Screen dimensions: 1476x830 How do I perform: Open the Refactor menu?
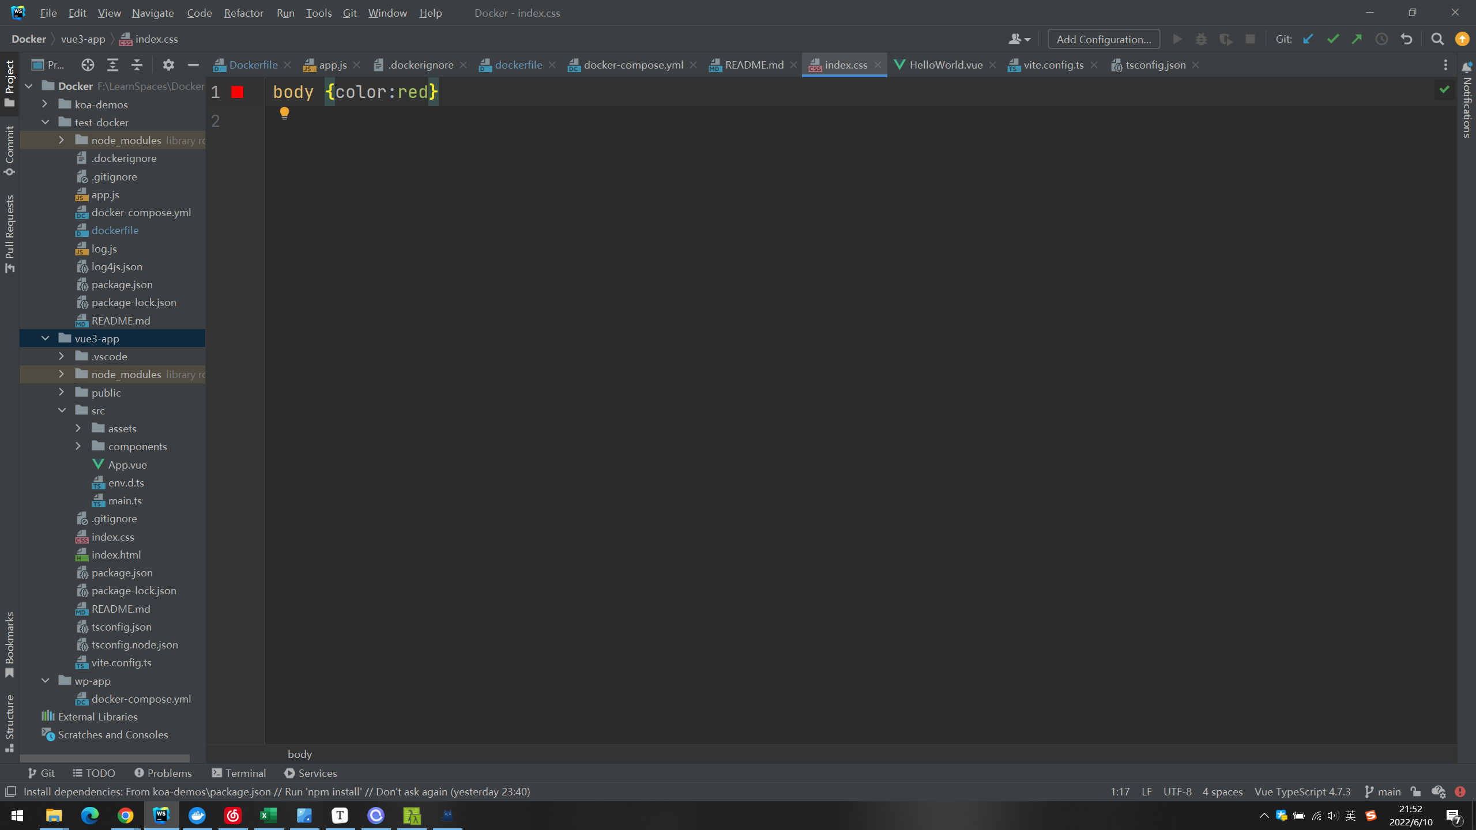point(243,13)
